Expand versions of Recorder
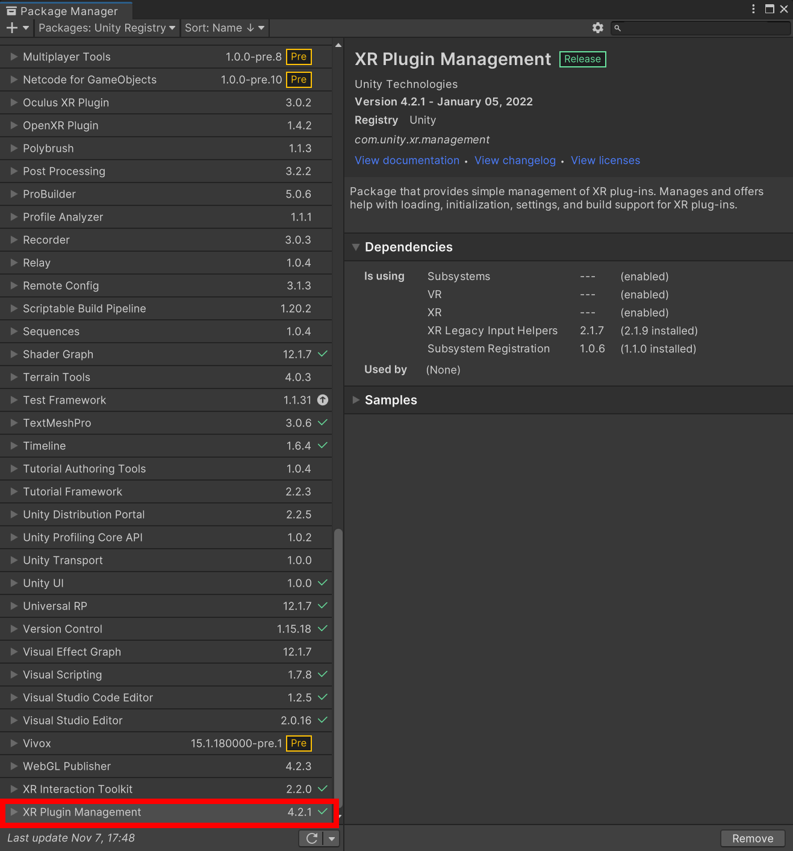Image resolution: width=793 pixels, height=851 pixels. click(14, 240)
